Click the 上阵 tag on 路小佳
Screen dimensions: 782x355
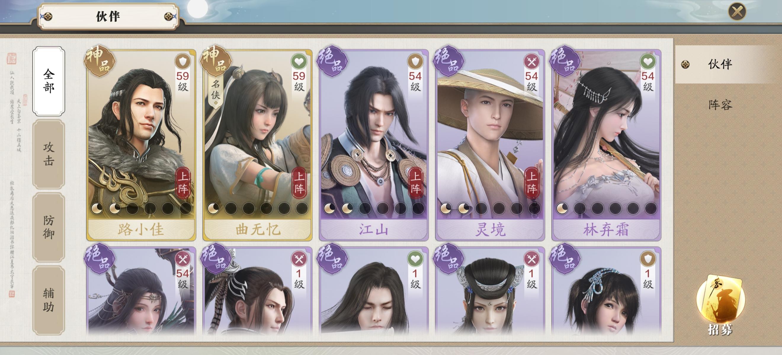tap(183, 182)
